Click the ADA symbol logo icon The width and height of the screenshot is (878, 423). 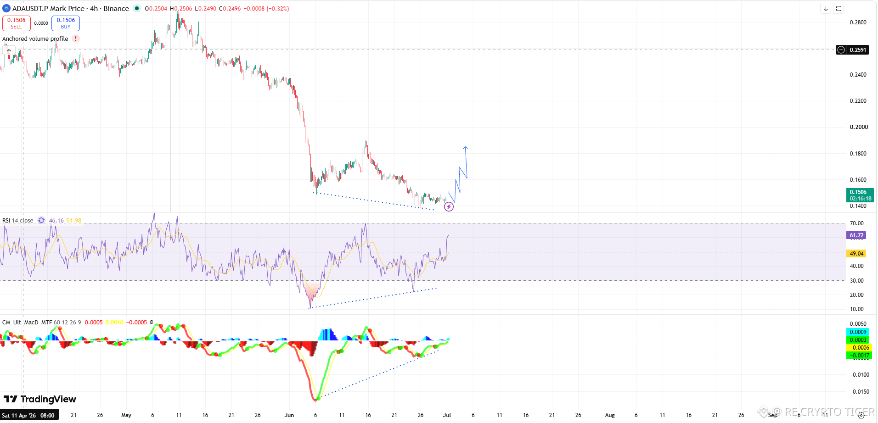(6, 8)
